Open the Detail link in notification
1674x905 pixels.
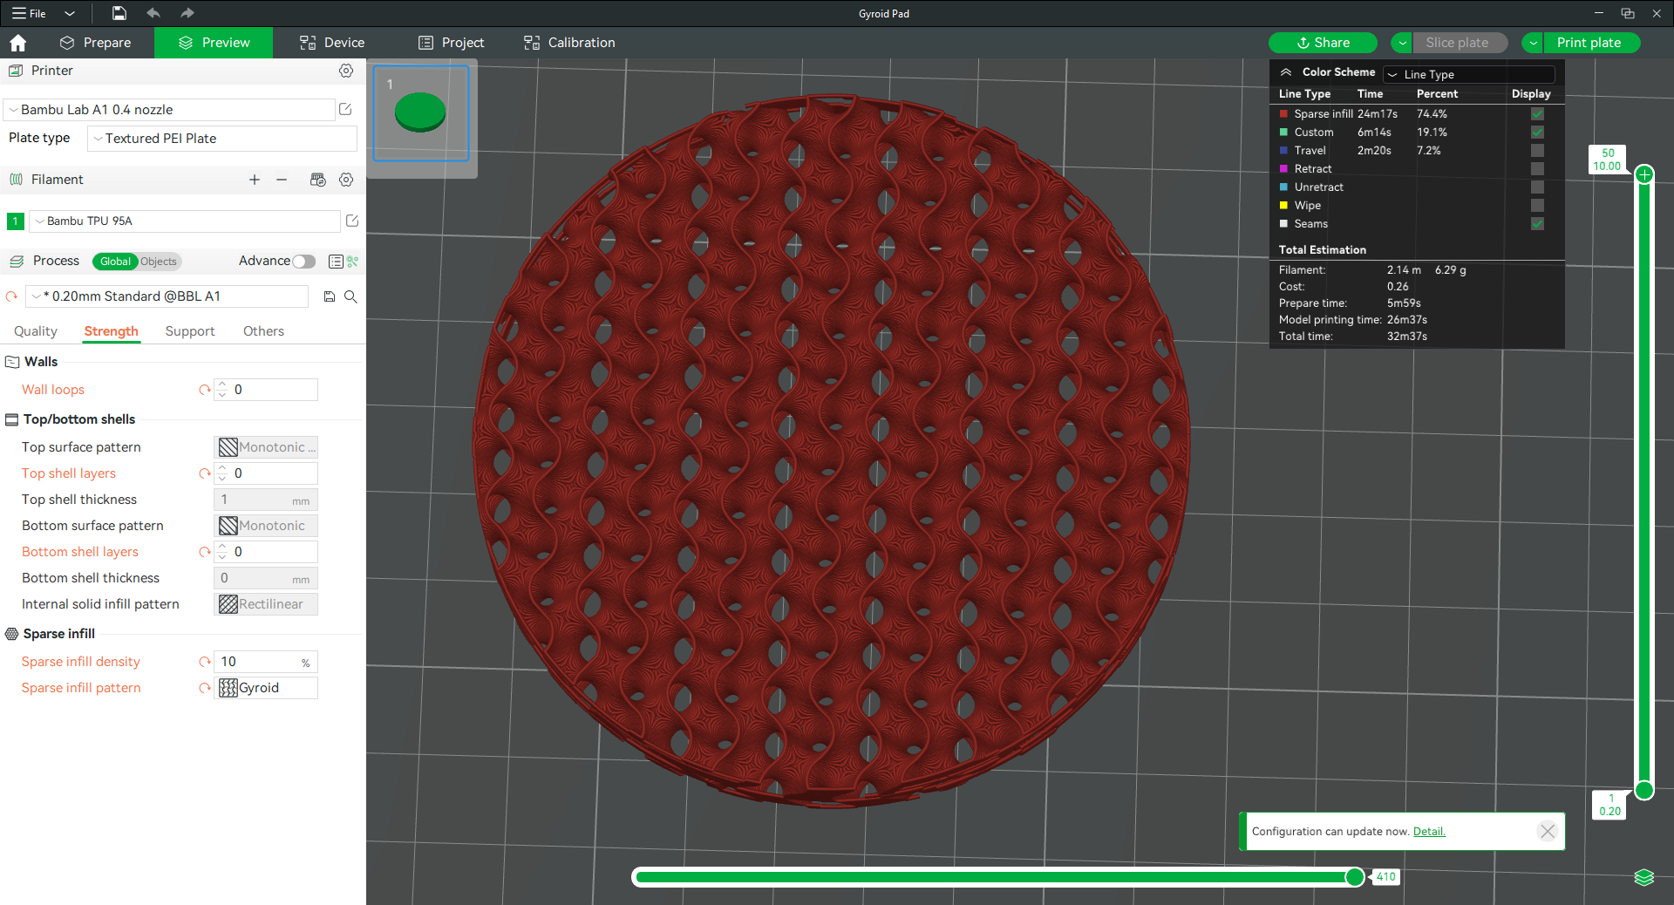click(x=1429, y=832)
